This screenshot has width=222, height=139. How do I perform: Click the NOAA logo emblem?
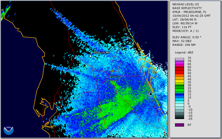pos(9,130)
